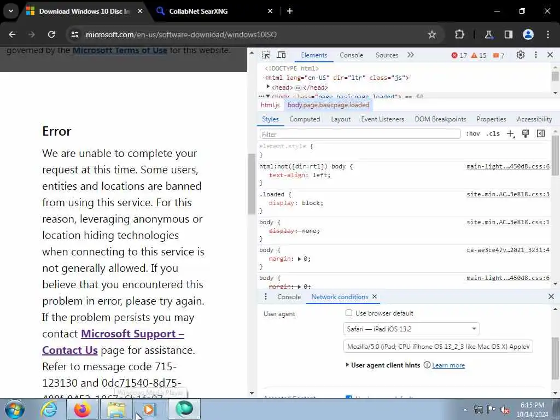Screen dimensions: 560x420
Task: Switch to the drawer Console tab
Action: coord(289,297)
